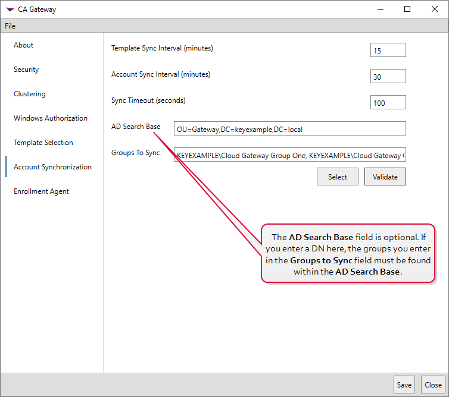Open the File menu
Viewport: 449px width, 397px height.
[10, 26]
